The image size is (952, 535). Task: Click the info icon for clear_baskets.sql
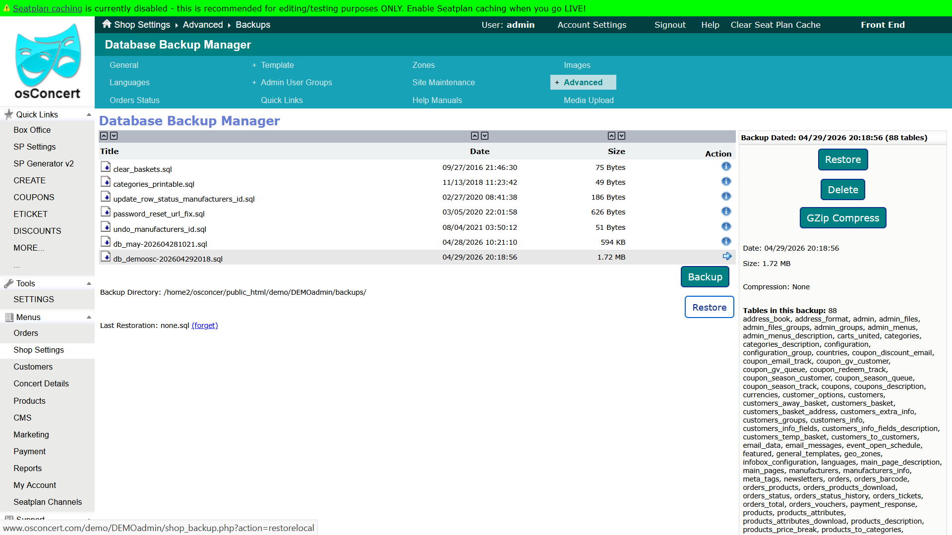pyautogui.click(x=726, y=166)
